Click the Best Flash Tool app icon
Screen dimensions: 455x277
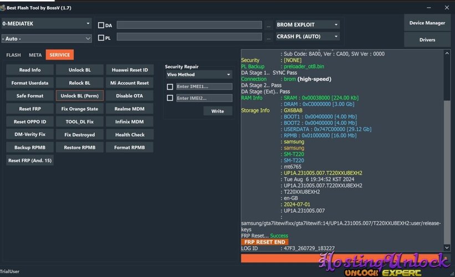3,8
